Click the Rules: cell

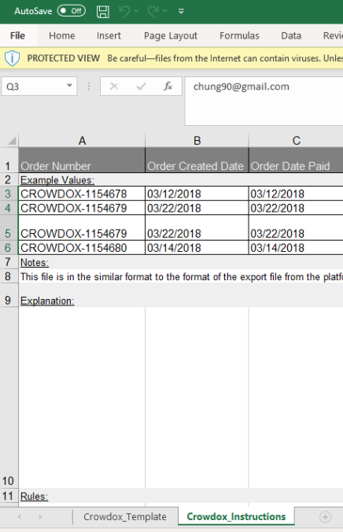coord(82,496)
